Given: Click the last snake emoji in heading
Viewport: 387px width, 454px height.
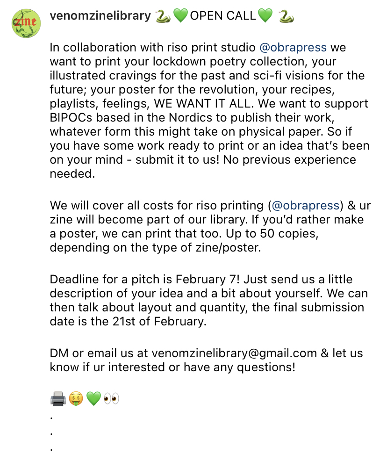Looking at the screenshot, I should (x=286, y=16).
